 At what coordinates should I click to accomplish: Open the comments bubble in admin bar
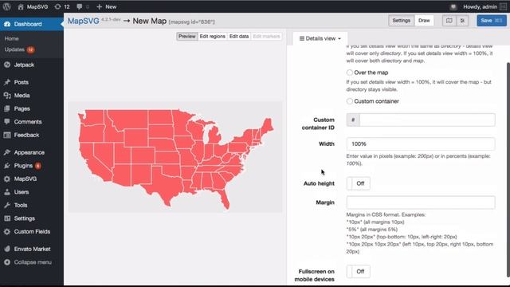[80, 6]
